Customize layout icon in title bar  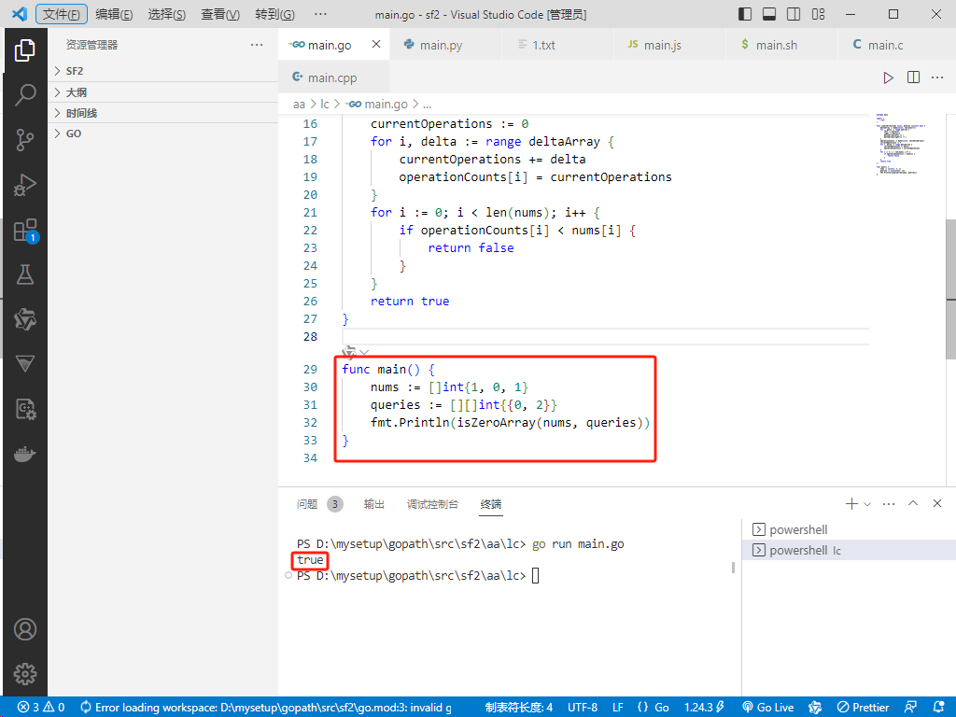coord(818,14)
